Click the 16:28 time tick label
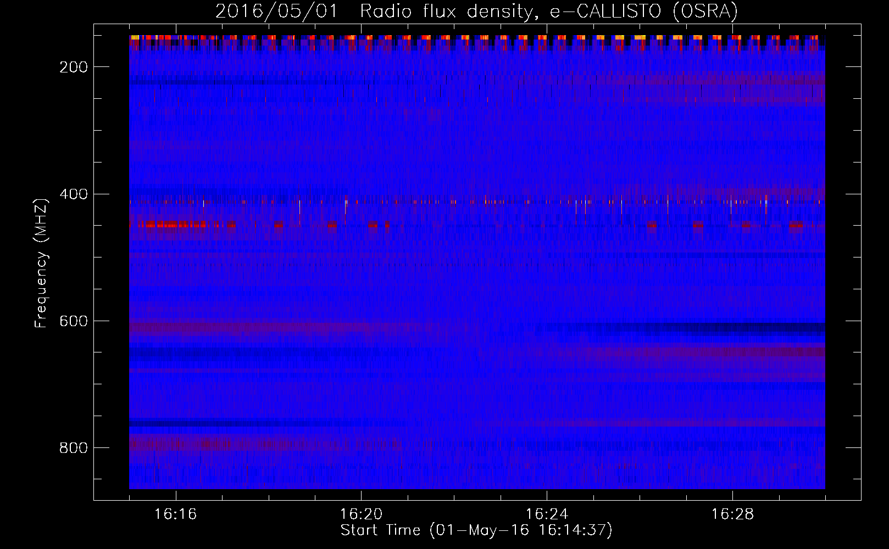The image size is (889, 549). [732, 514]
